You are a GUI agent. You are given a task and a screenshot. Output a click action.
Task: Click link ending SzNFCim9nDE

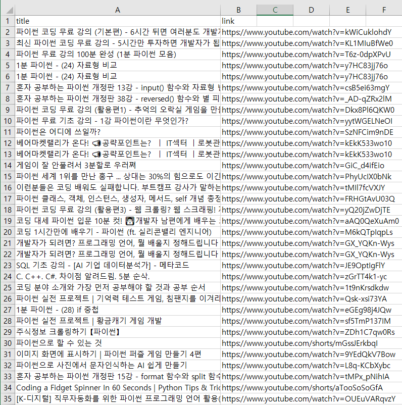click(308, 132)
